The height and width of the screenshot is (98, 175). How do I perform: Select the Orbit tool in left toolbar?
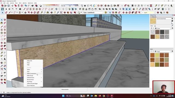click(2, 63)
